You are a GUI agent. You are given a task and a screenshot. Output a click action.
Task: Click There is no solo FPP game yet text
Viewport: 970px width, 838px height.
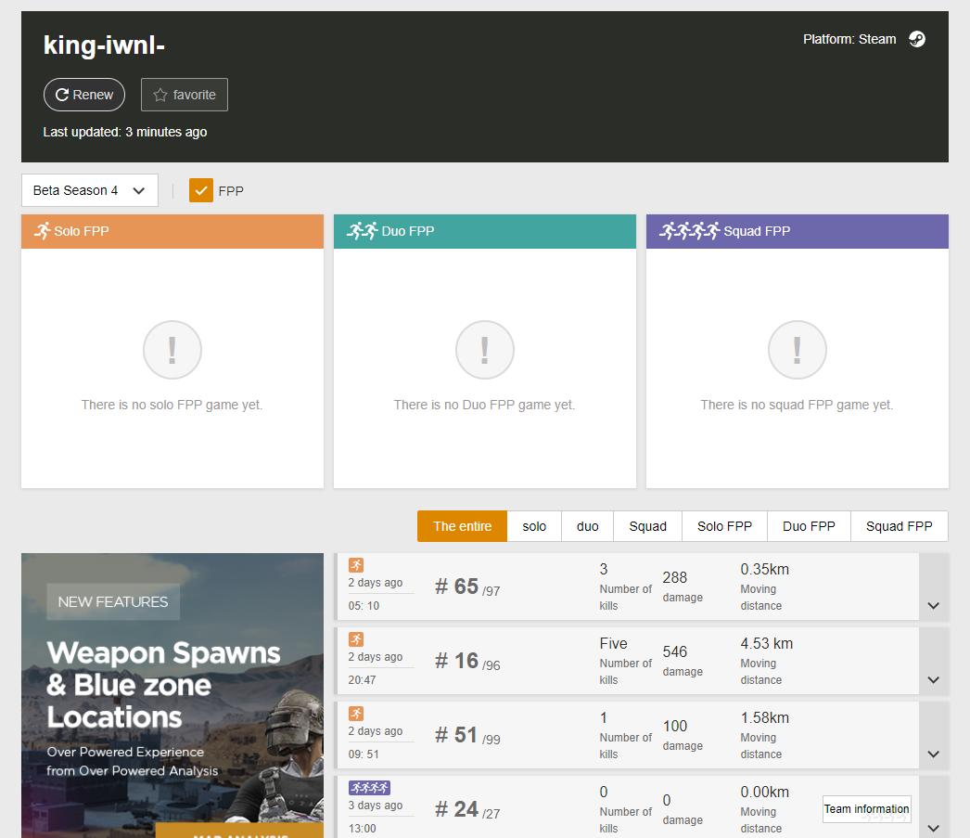[x=172, y=405]
